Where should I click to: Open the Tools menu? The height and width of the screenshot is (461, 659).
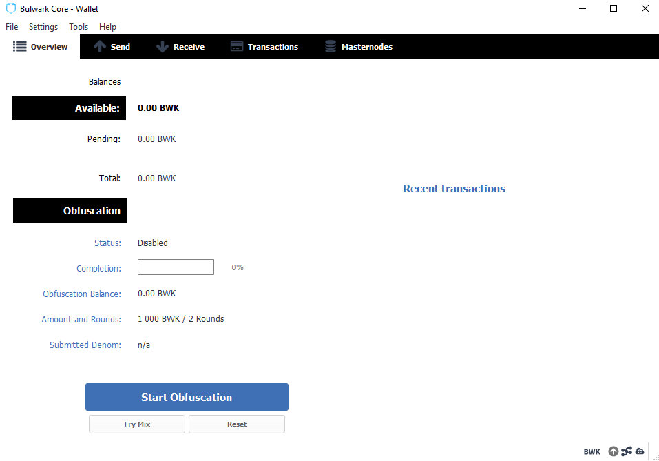coord(78,26)
